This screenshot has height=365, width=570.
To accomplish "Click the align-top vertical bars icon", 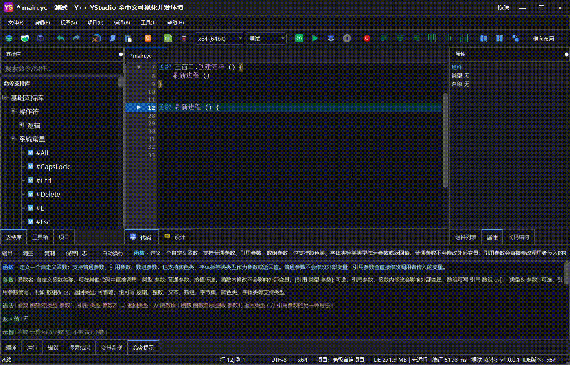I will [x=432, y=38].
